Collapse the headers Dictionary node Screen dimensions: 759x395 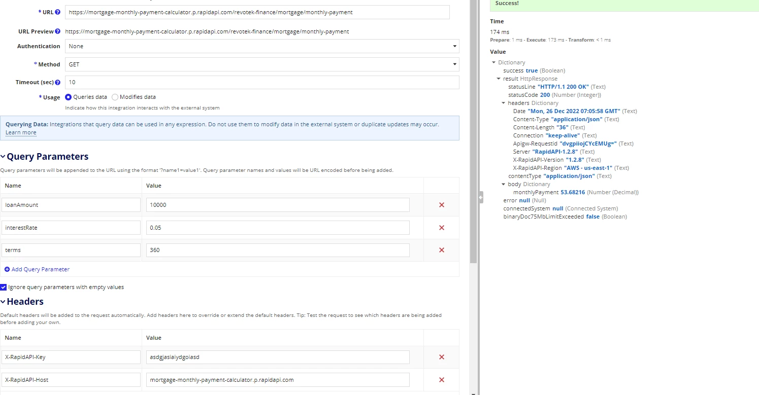coord(503,103)
